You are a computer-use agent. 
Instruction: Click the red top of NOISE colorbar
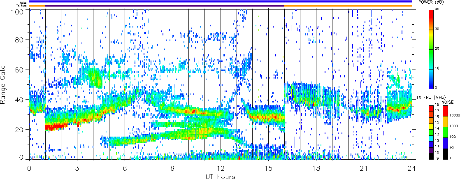(x=445, y=110)
